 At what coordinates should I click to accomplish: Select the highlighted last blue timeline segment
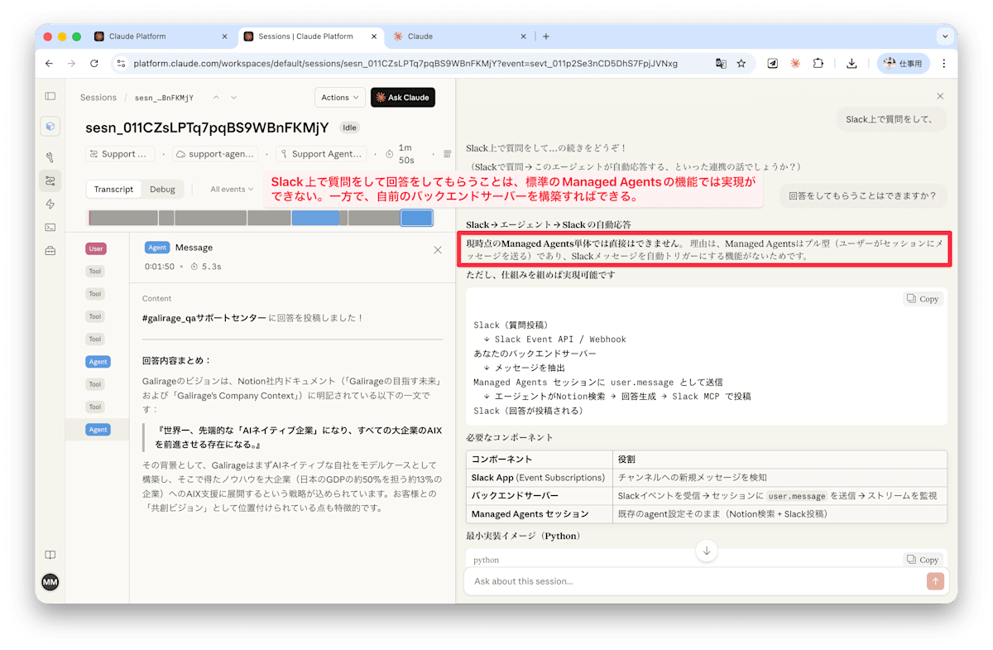point(417,218)
